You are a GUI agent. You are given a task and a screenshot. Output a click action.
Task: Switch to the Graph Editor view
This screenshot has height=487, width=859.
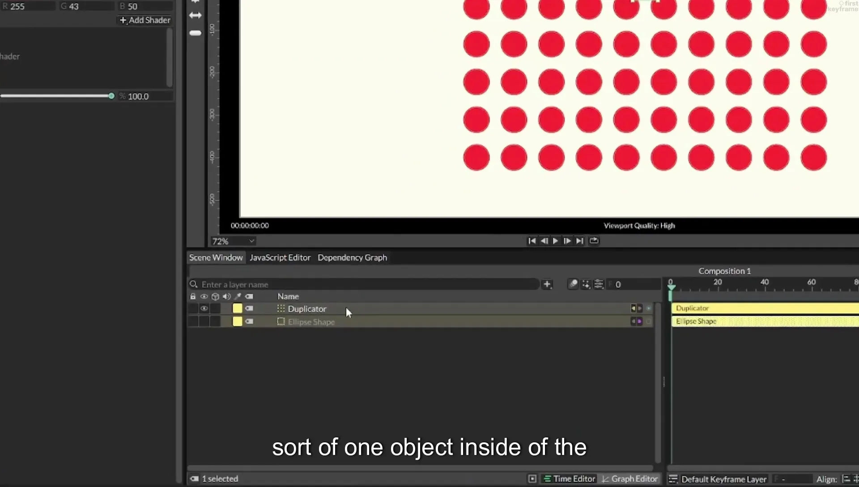click(630, 479)
